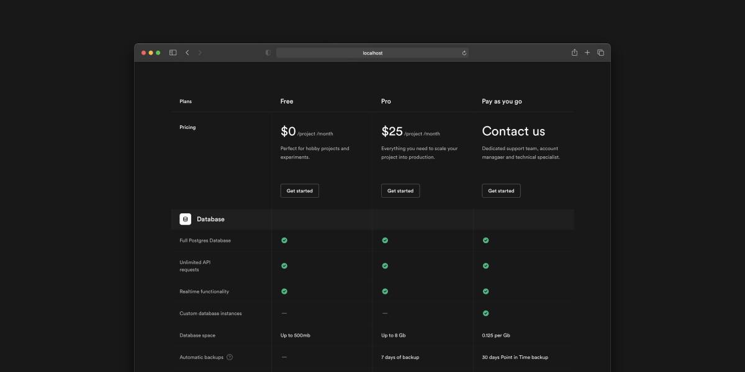Click Get started under the Pro plan
The image size is (745, 372).
[400, 190]
